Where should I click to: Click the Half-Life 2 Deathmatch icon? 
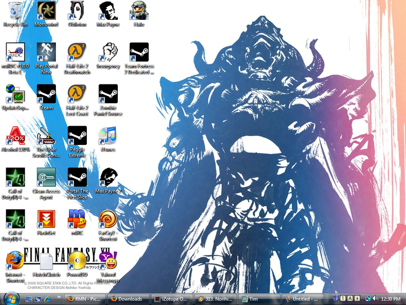[x=77, y=52]
